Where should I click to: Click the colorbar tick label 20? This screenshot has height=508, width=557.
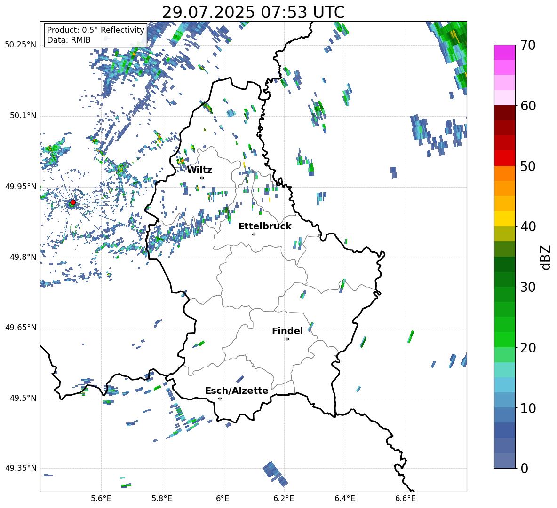point(528,348)
